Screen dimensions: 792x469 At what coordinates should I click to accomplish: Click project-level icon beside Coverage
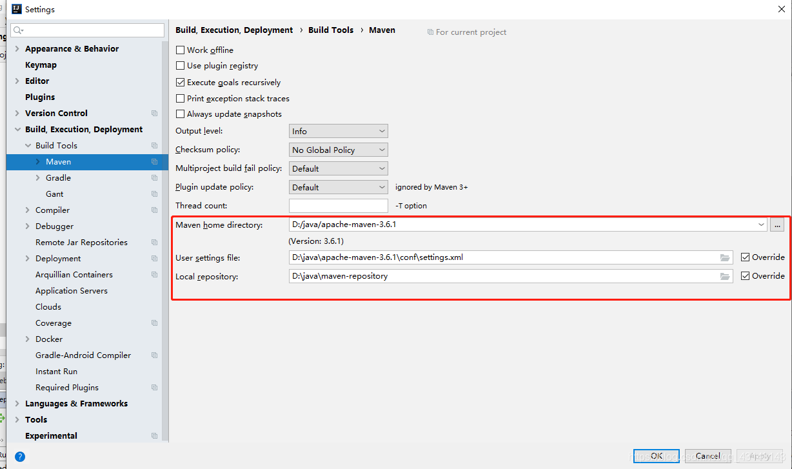(154, 323)
